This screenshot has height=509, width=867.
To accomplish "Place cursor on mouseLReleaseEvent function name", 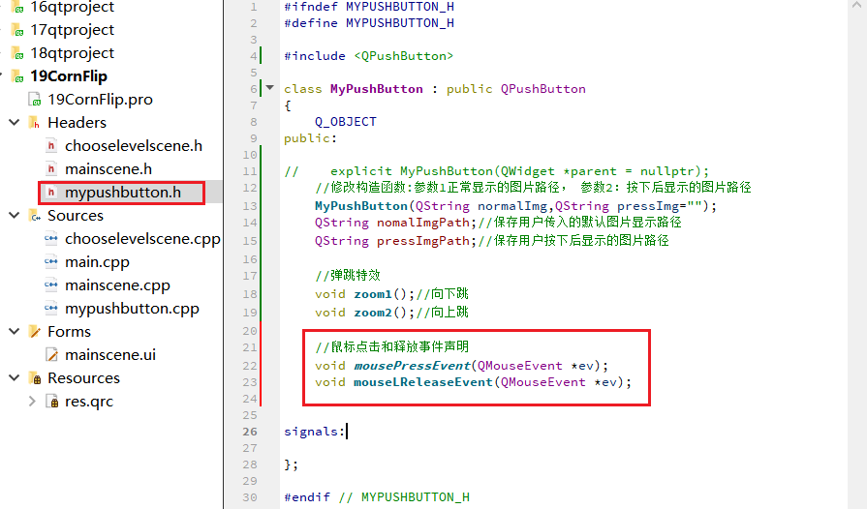I will click(423, 382).
